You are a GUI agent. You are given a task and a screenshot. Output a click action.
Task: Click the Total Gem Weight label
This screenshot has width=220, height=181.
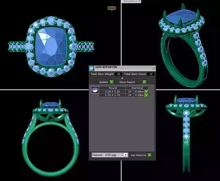click(102, 74)
